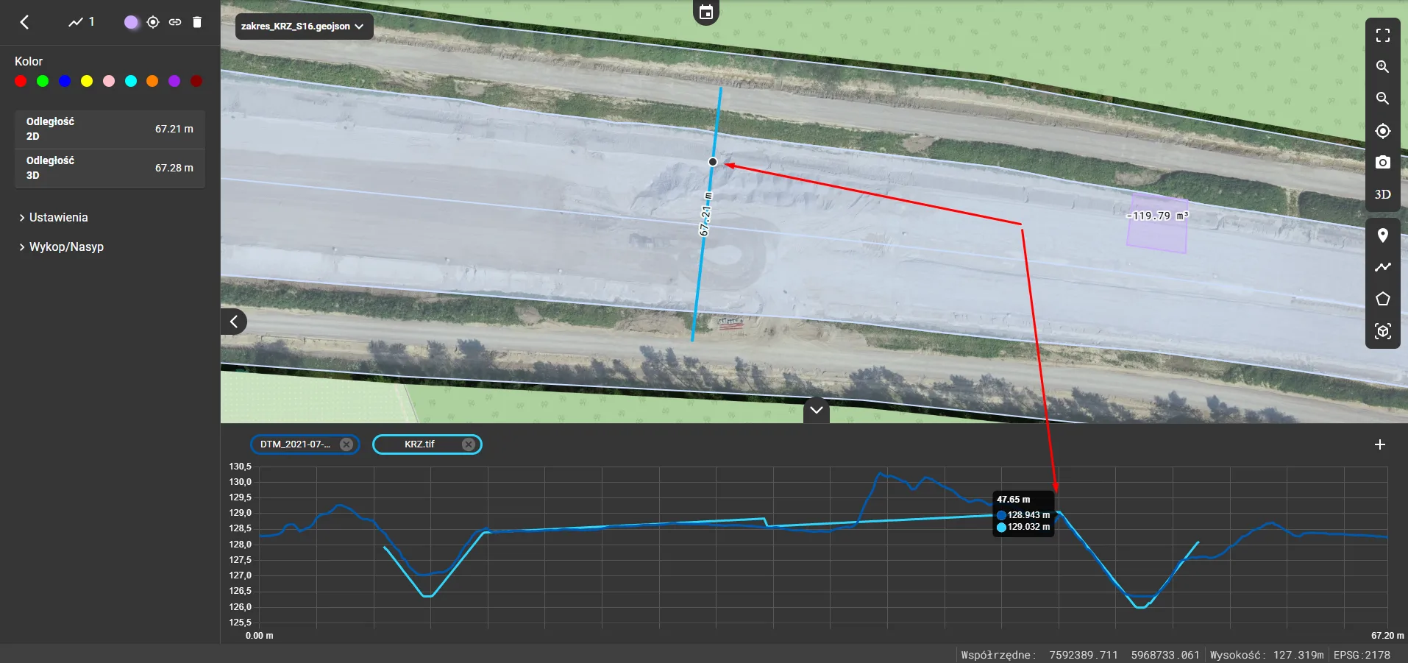Click the back arrow in left panel
This screenshot has height=663, width=1408.
pos(24,22)
